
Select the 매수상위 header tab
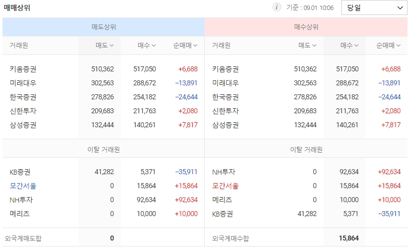pyautogui.click(x=306, y=27)
